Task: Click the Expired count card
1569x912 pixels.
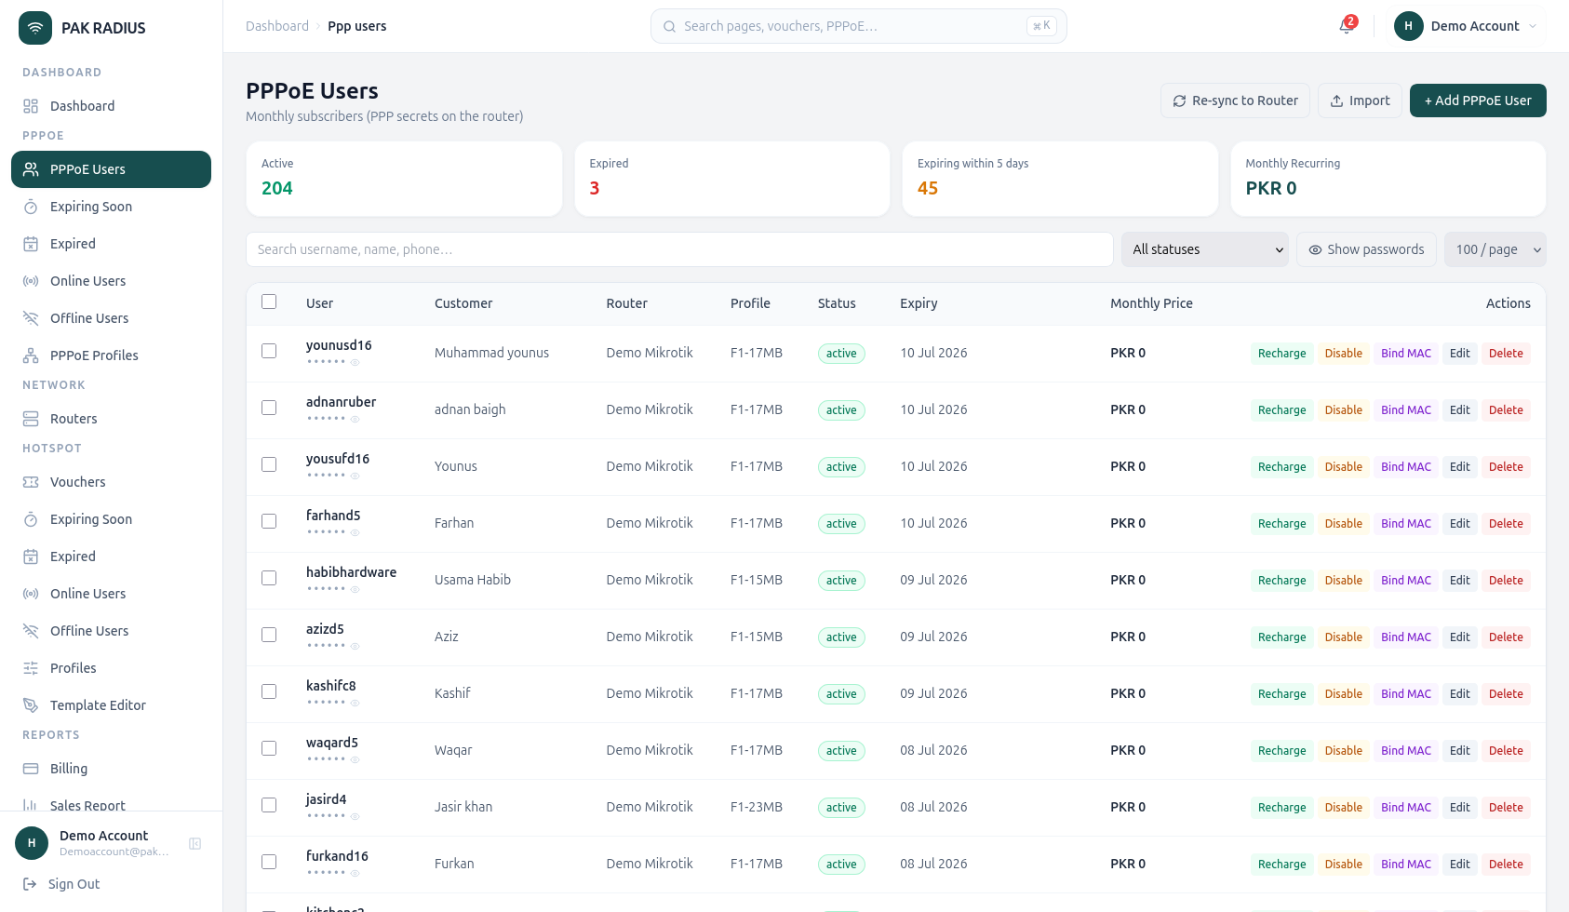Action: click(732, 179)
